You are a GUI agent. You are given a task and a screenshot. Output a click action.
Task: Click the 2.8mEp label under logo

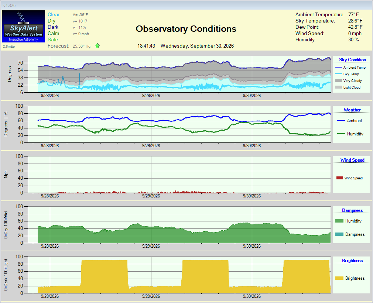9,47
